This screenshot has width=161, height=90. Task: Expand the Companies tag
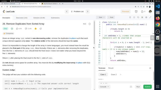pyautogui.click(x=8, y=33)
